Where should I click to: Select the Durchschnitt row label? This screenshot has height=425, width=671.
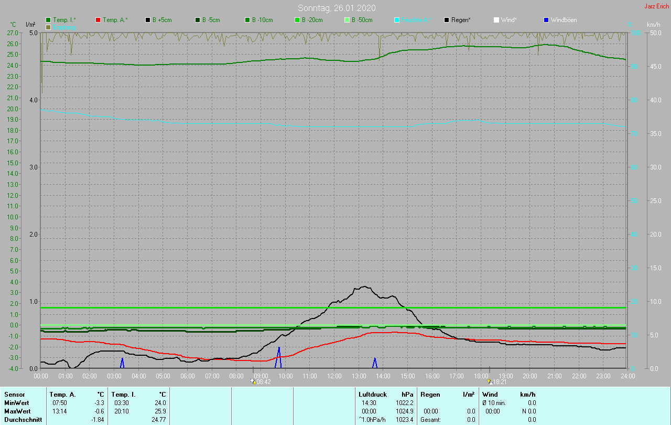pyautogui.click(x=23, y=420)
